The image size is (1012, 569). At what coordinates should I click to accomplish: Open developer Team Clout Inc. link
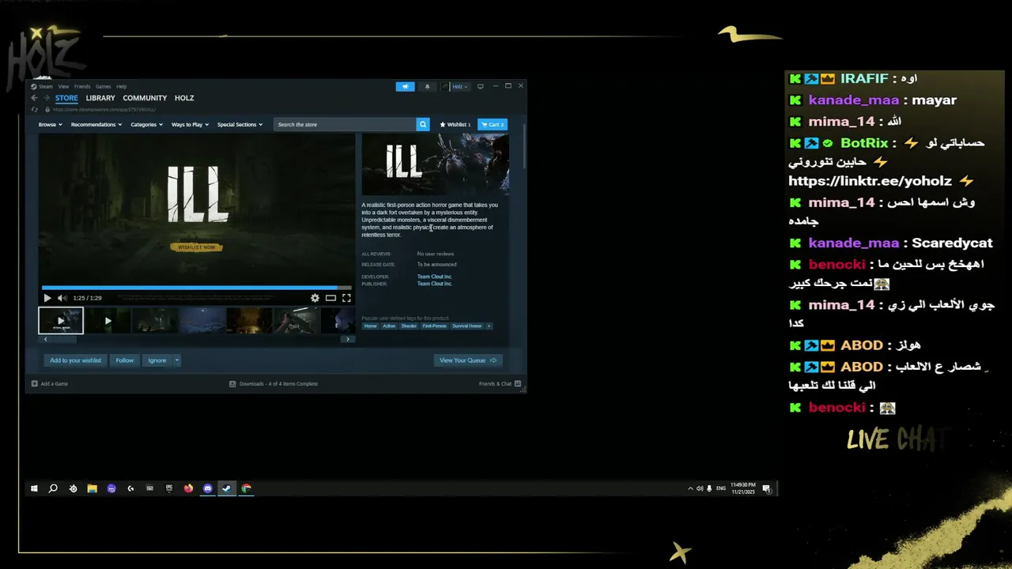click(x=435, y=277)
